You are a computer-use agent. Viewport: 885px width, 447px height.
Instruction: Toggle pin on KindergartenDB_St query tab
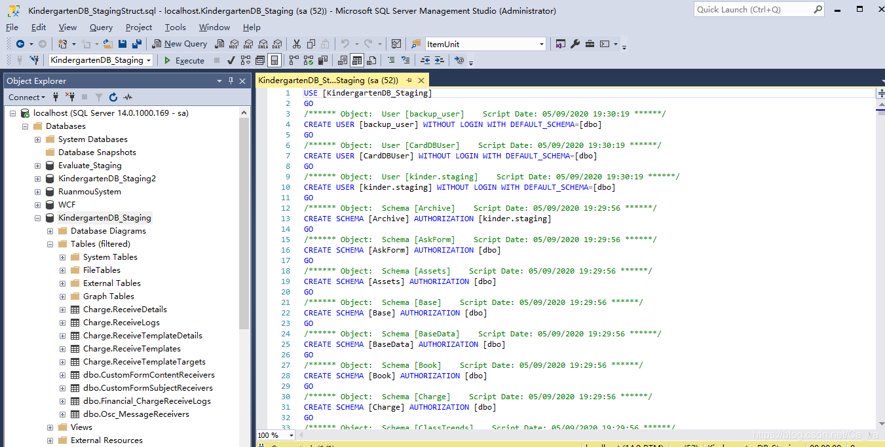[x=409, y=80]
